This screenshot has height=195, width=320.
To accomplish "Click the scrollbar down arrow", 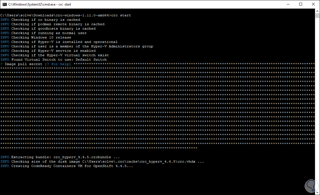I will coord(317,192).
